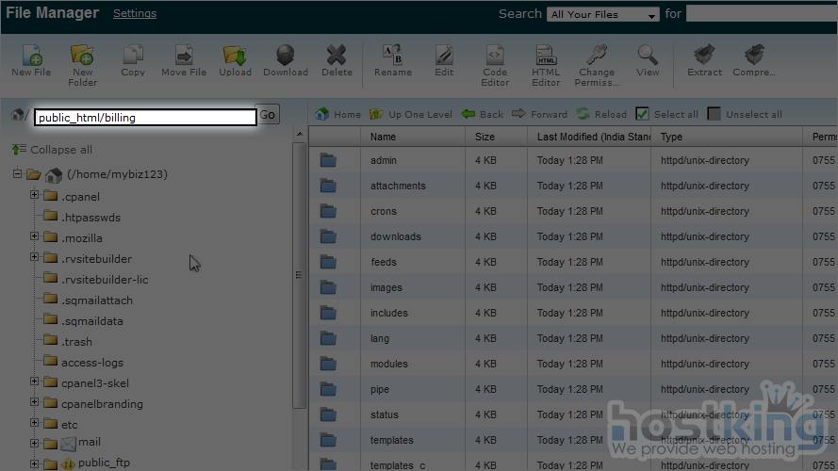
Task: Click the Change Permissions key icon
Action: pos(597,56)
